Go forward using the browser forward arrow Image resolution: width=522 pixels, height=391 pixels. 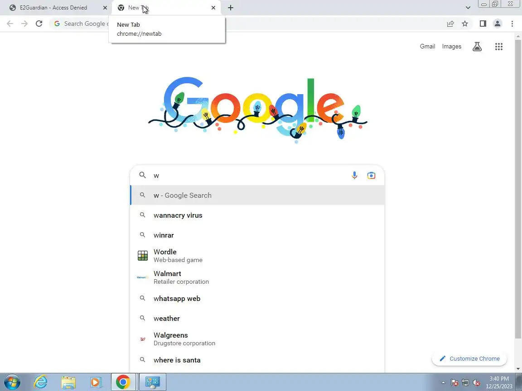24,24
